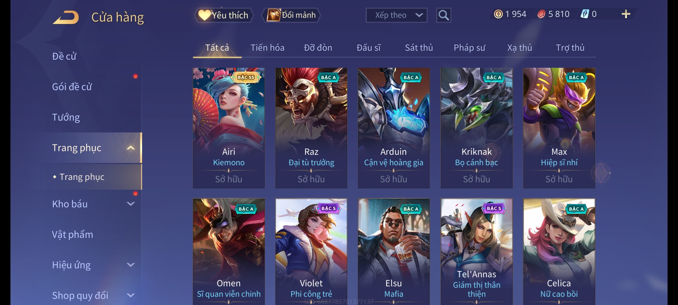Expand the Hiệu ứng sidebar section
The width and height of the screenshot is (678, 305).
[x=131, y=265]
